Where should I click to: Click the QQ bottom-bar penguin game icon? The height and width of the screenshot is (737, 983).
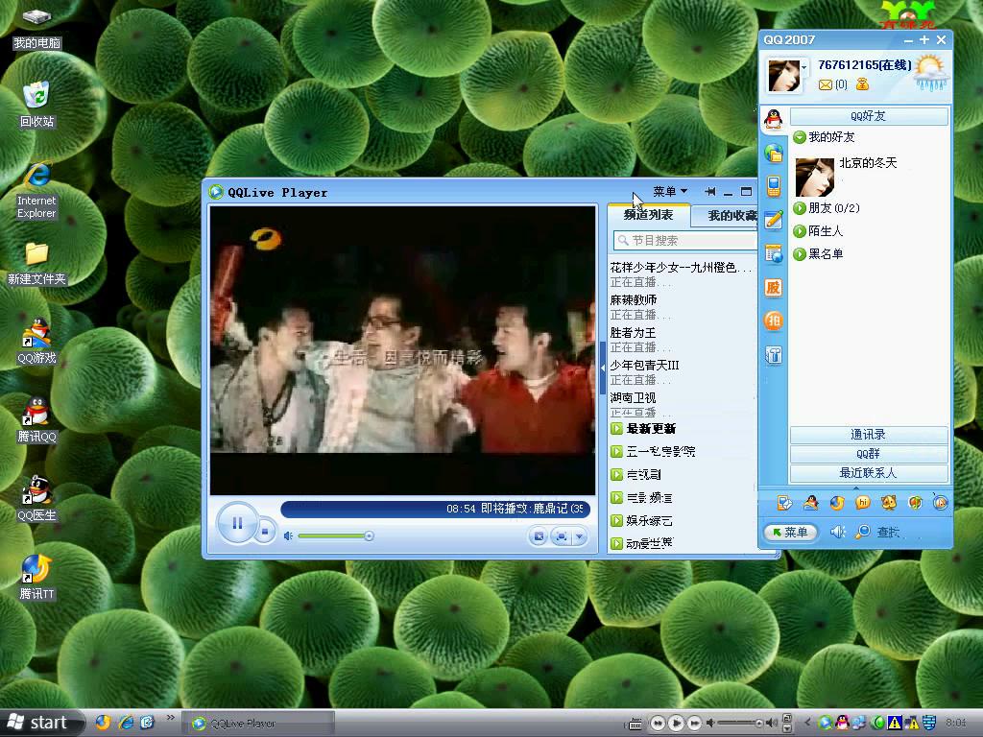pos(810,503)
